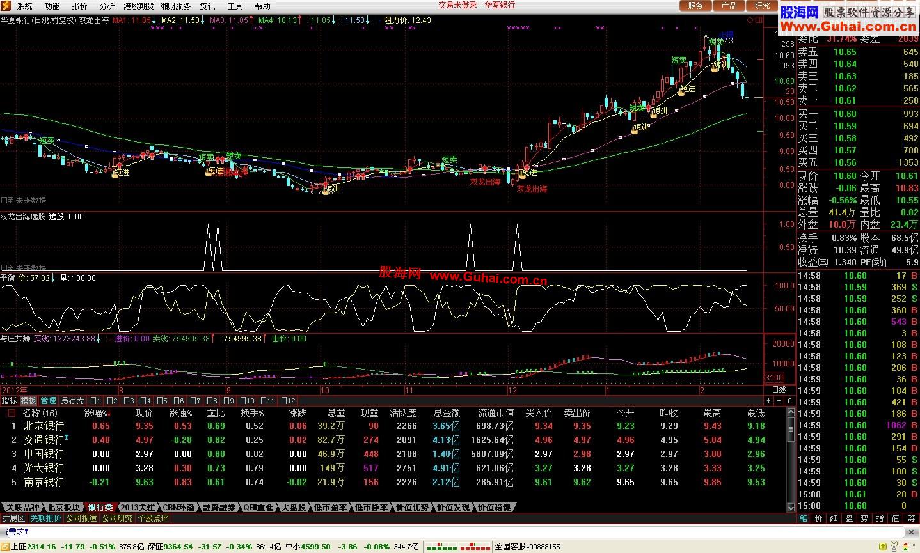Click the red-green market breadth bars
This screenshot has width=920, height=553.
[x=459, y=547]
